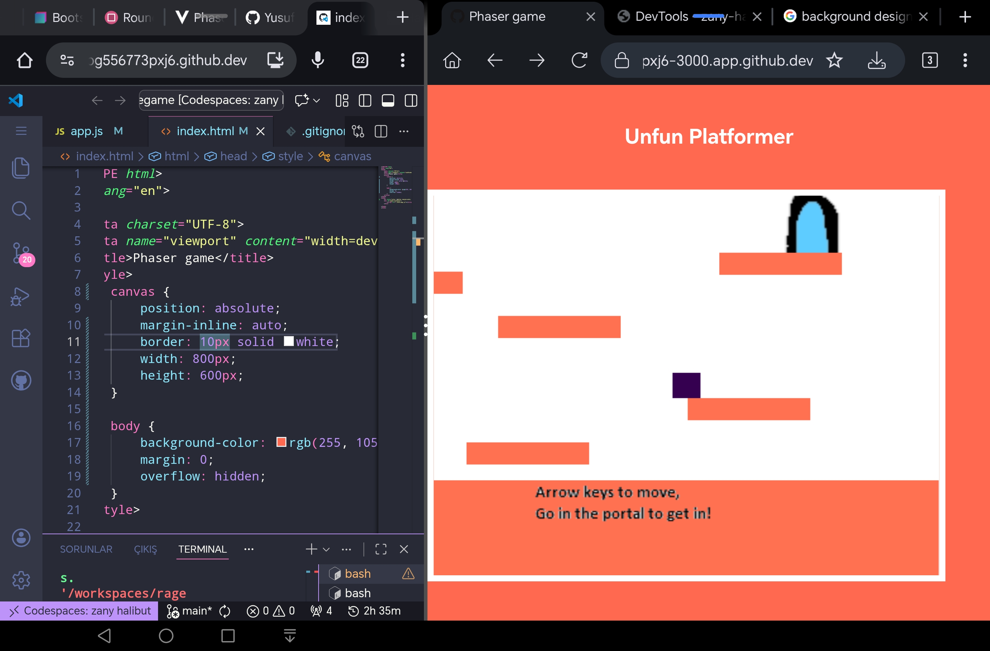The width and height of the screenshot is (990, 651).
Task: Open the Extensions view icon
Action: [21, 338]
